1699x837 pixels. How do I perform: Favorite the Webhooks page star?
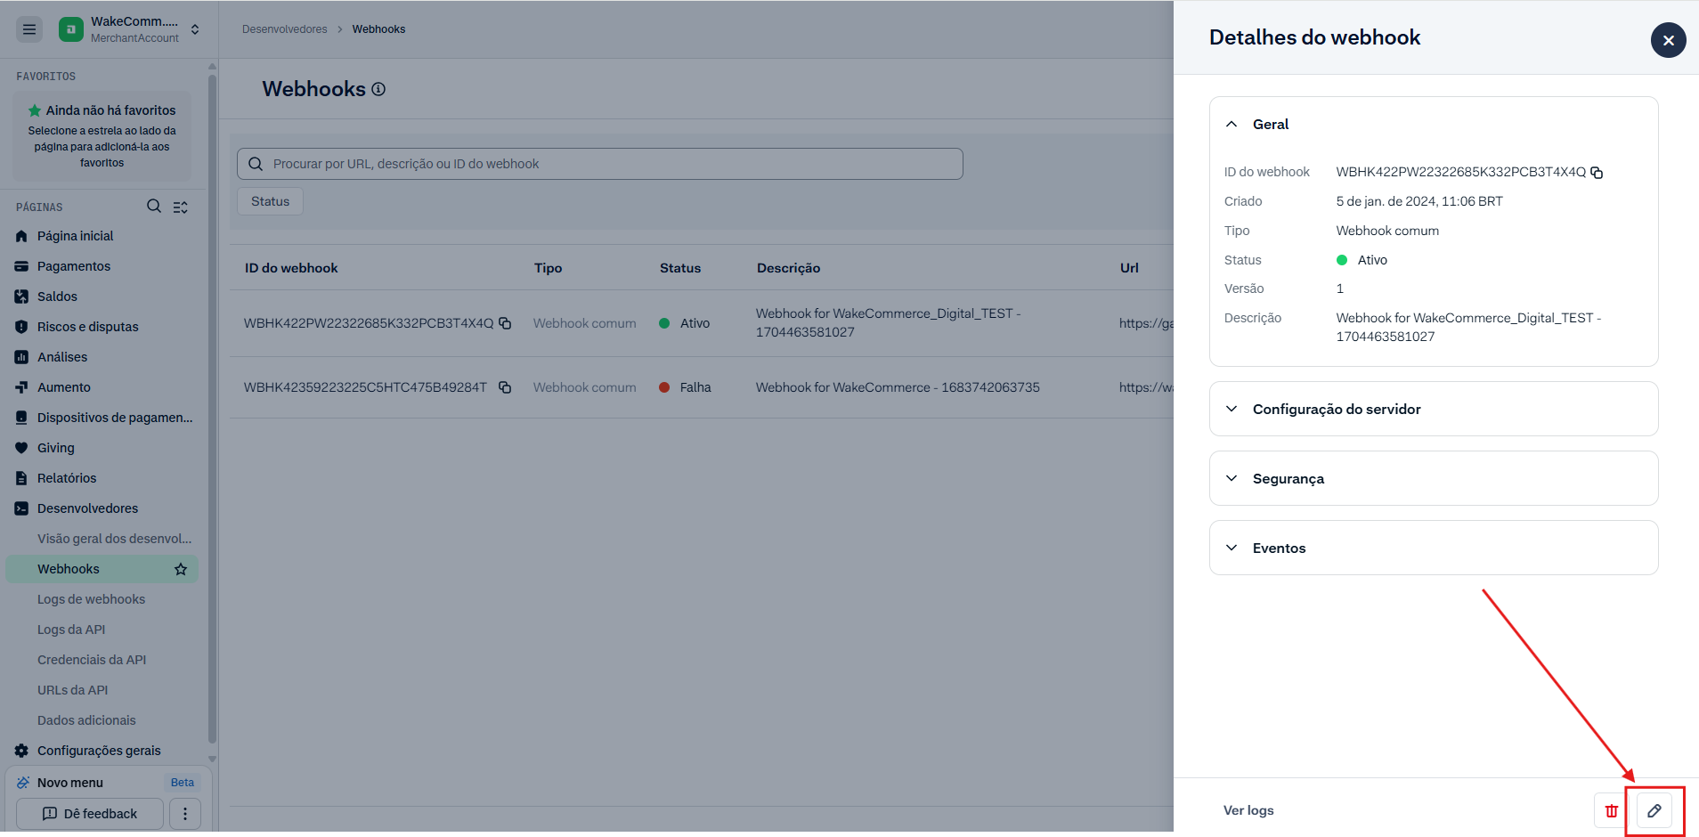tap(181, 569)
